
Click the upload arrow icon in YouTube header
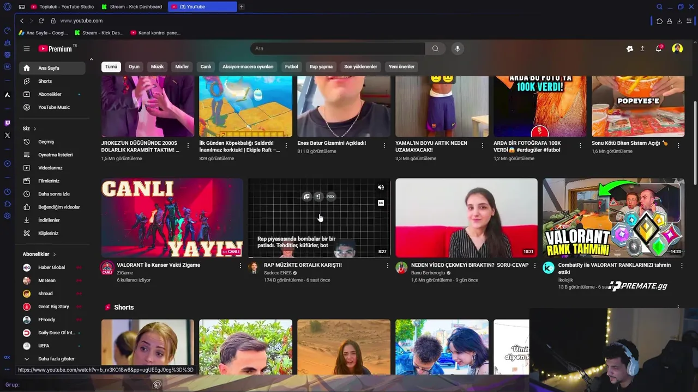tap(642, 48)
